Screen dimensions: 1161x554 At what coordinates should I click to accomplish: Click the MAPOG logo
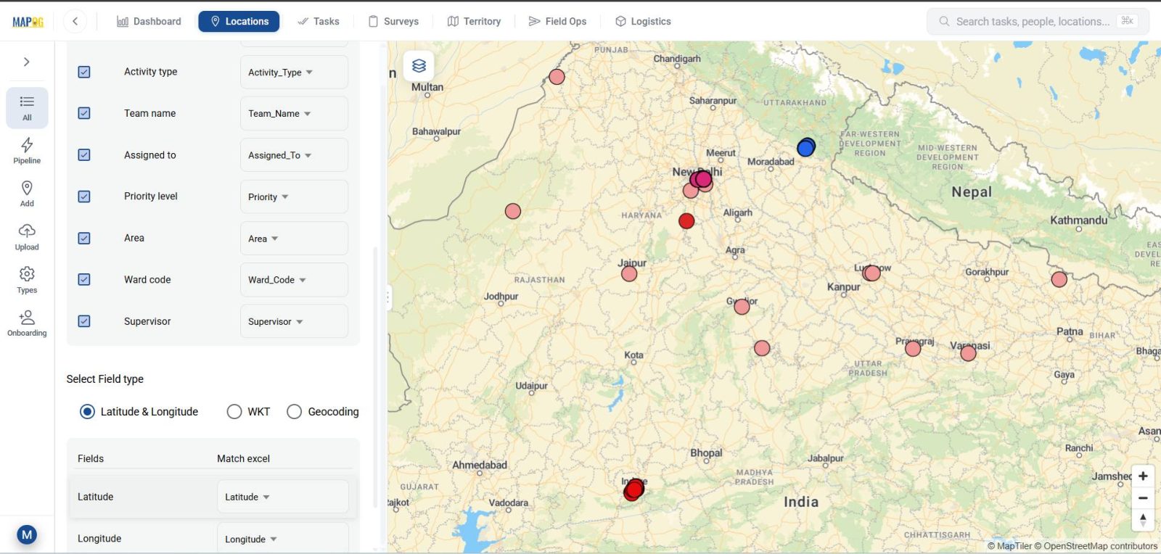point(28,22)
